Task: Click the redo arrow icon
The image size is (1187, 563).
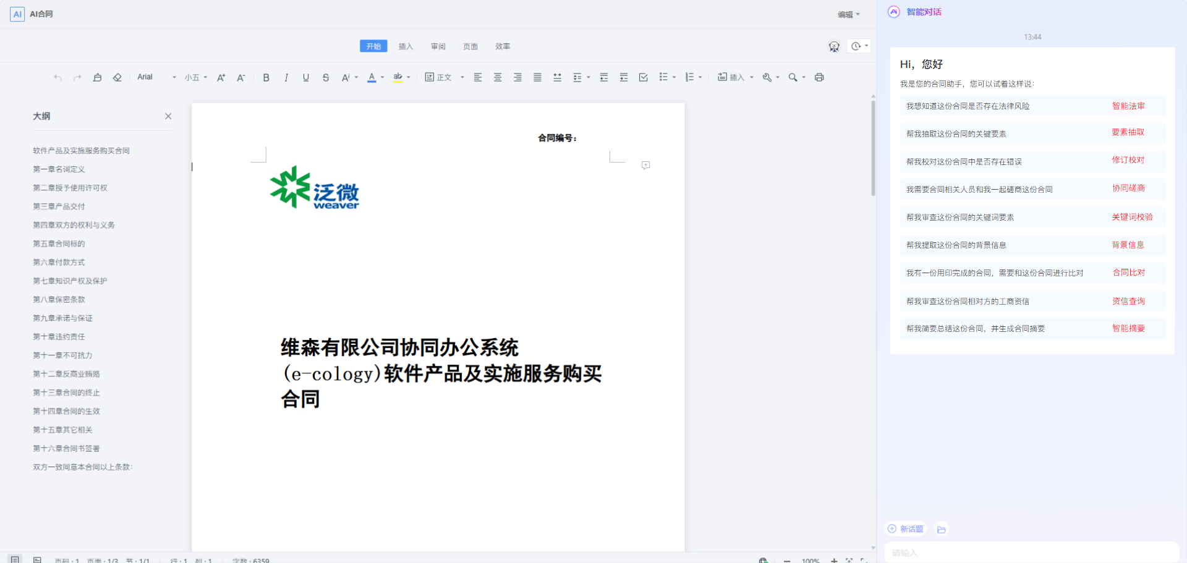Action: click(x=77, y=77)
